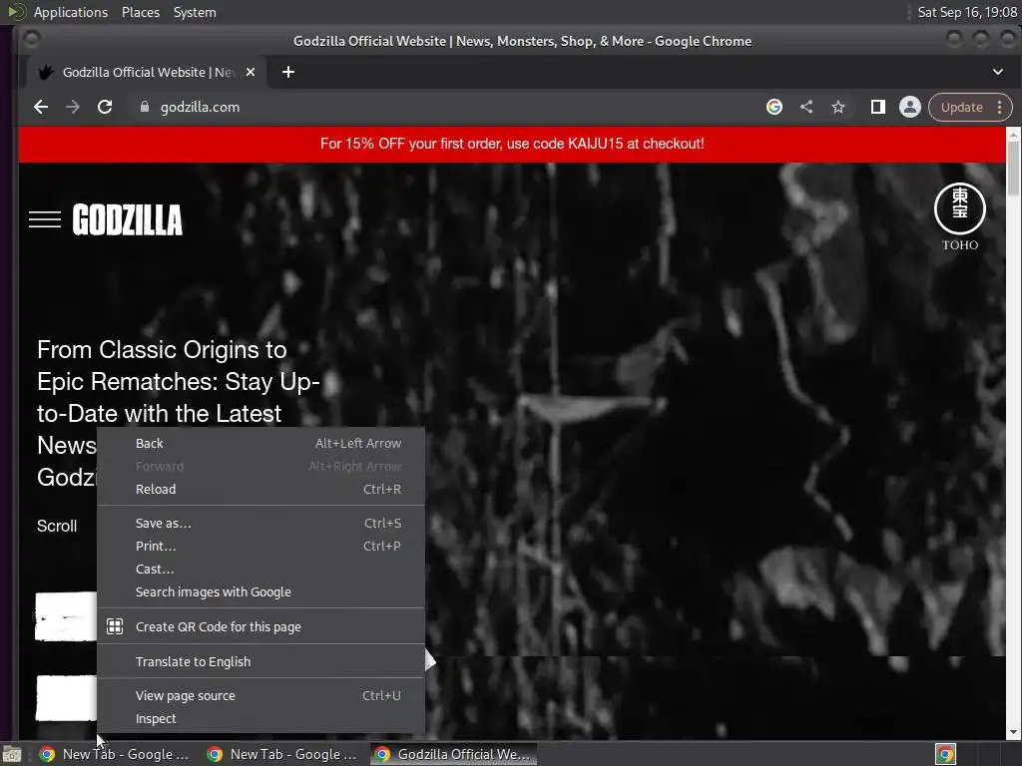Reload the page using the toolbar refresh icon
The height and width of the screenshot is (766, 1022).
coord(104,107)
